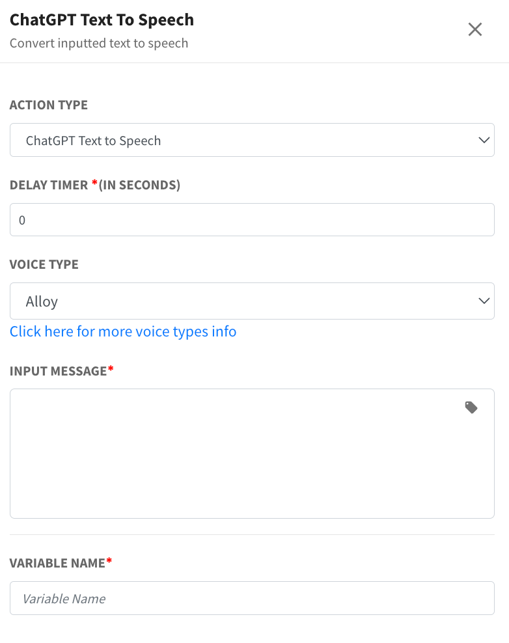Click the ChatGPT Text To Speech heading
509x643 pixels.
pos(102,20)
